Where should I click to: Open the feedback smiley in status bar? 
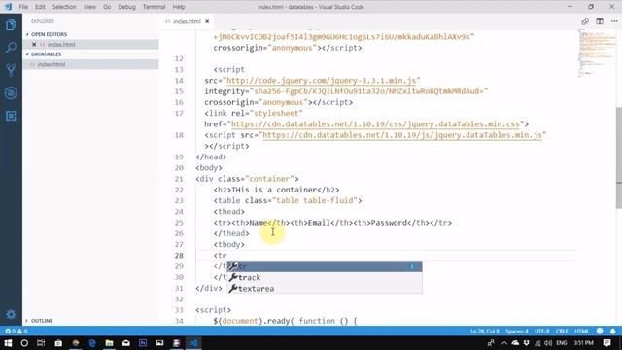point(600,331)
